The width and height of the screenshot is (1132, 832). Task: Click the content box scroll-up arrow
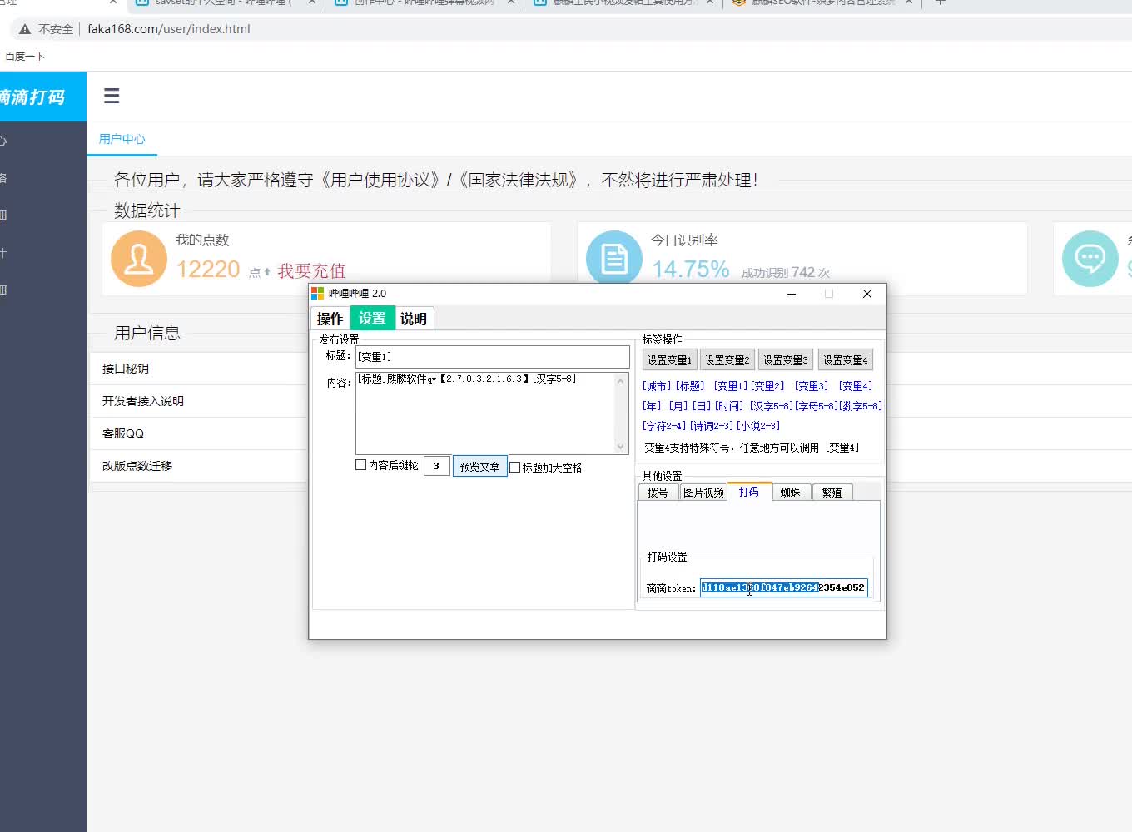tap(621, 380)
